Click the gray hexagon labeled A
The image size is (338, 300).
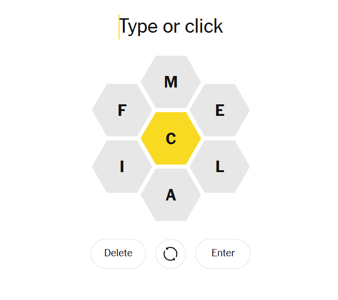pos(170,195)
